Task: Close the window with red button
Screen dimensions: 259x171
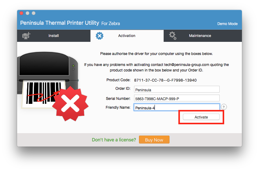Action: tap(21, 13)
